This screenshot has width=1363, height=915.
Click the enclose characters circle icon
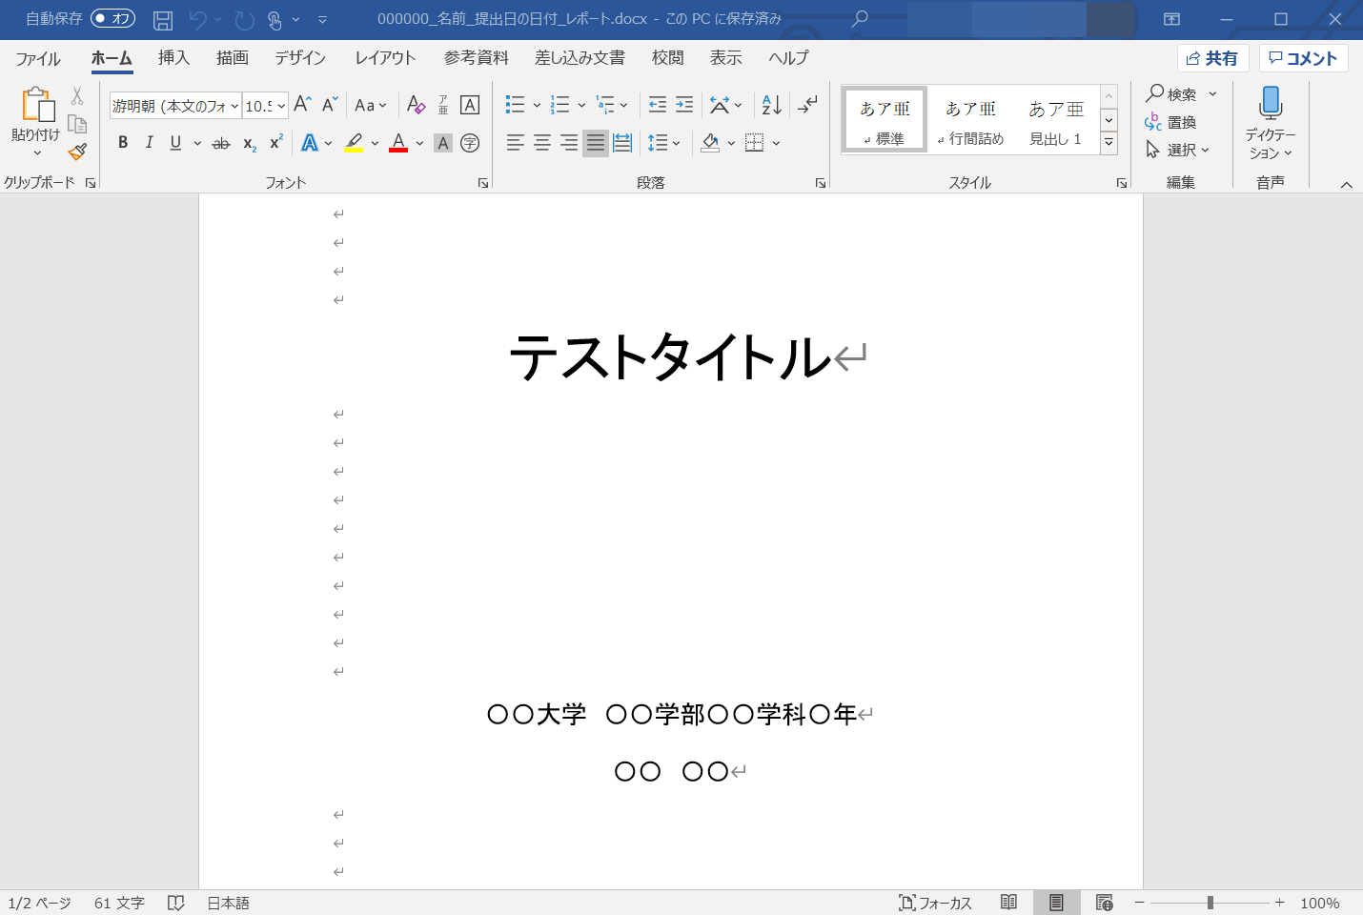(470, 143)
